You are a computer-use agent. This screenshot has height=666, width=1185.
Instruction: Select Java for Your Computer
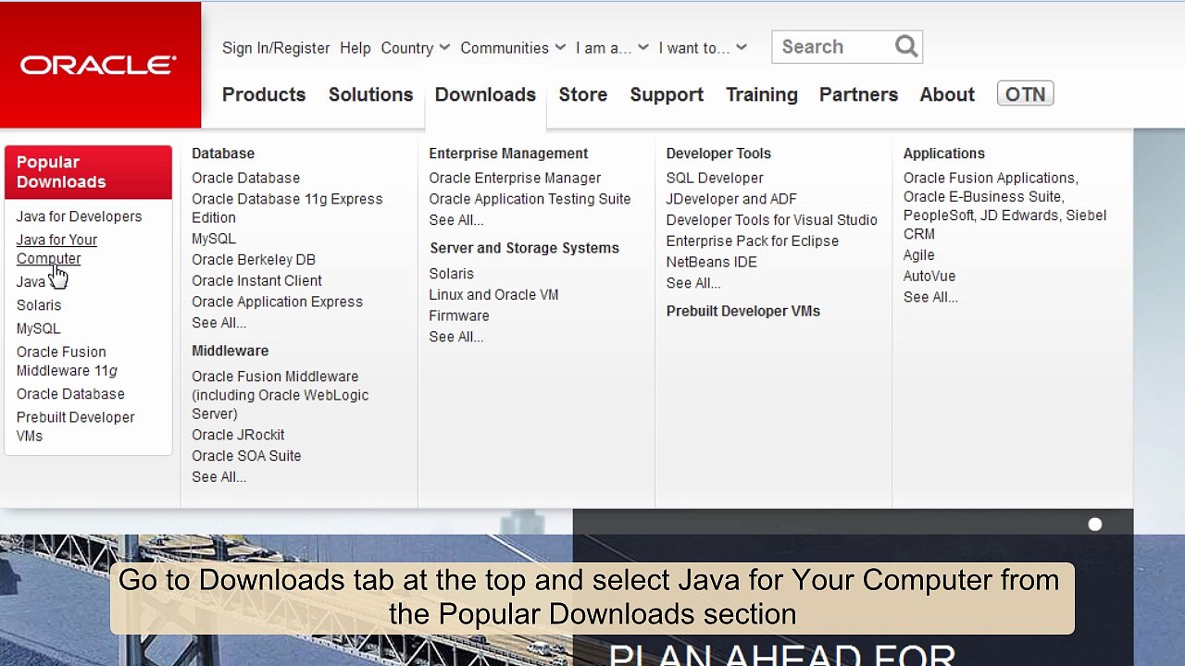[56, 249]
